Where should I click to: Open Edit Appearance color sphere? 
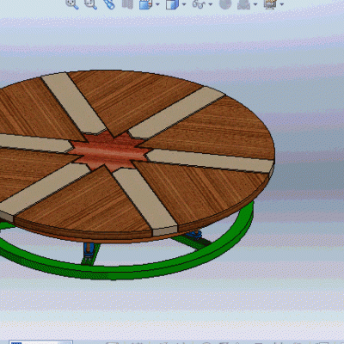coord(225,4)
